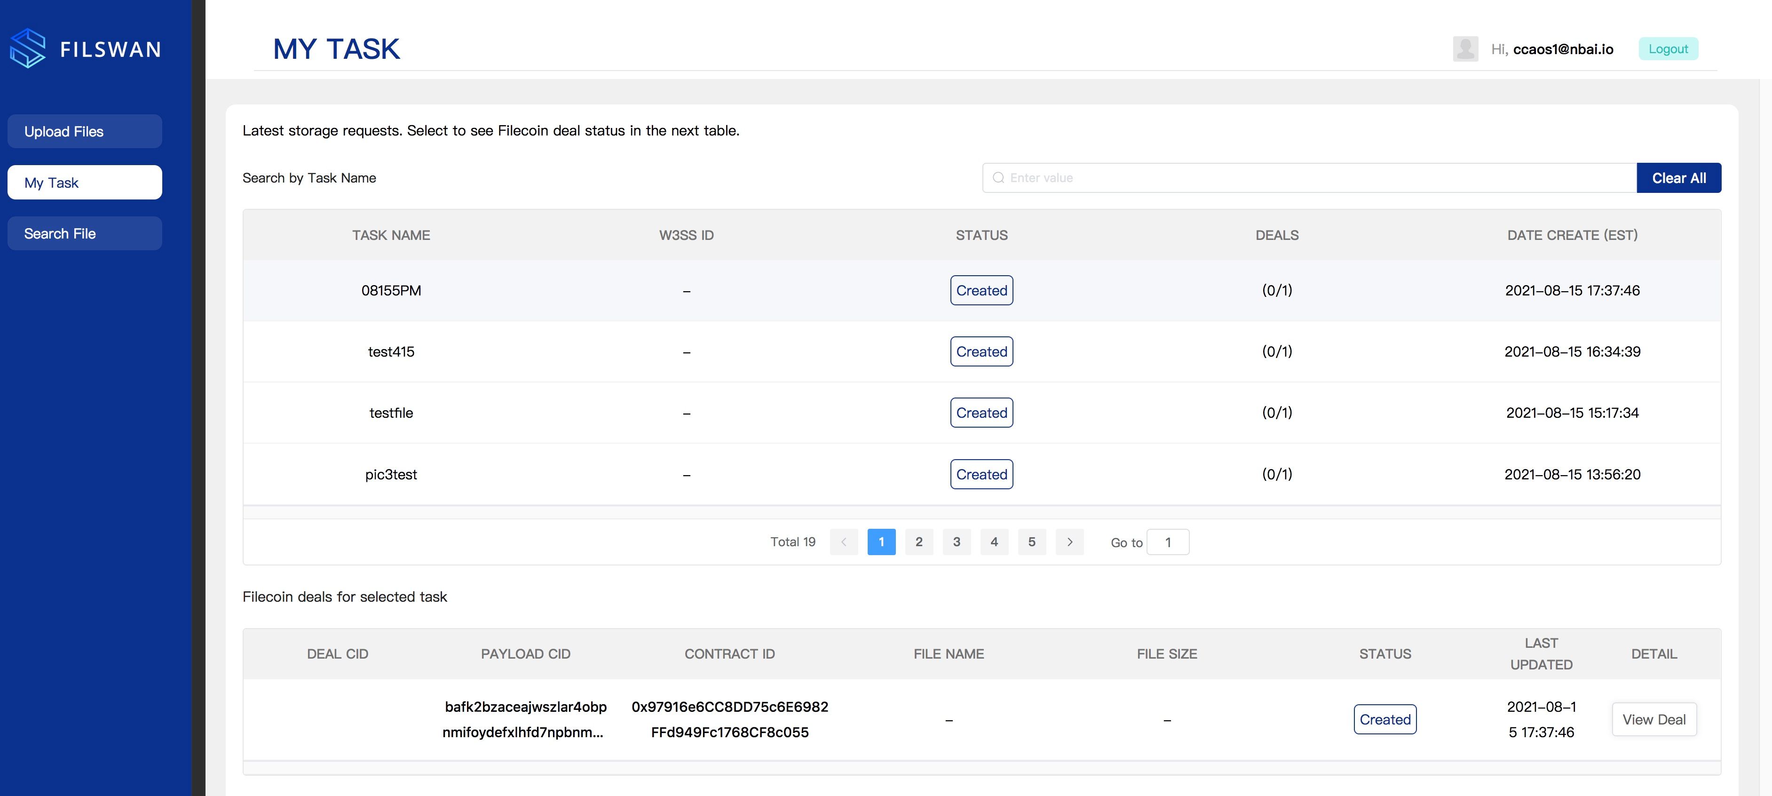Click the TASK NAME column header
This screenshot has height=796, width=1772.
coord(391,235)
